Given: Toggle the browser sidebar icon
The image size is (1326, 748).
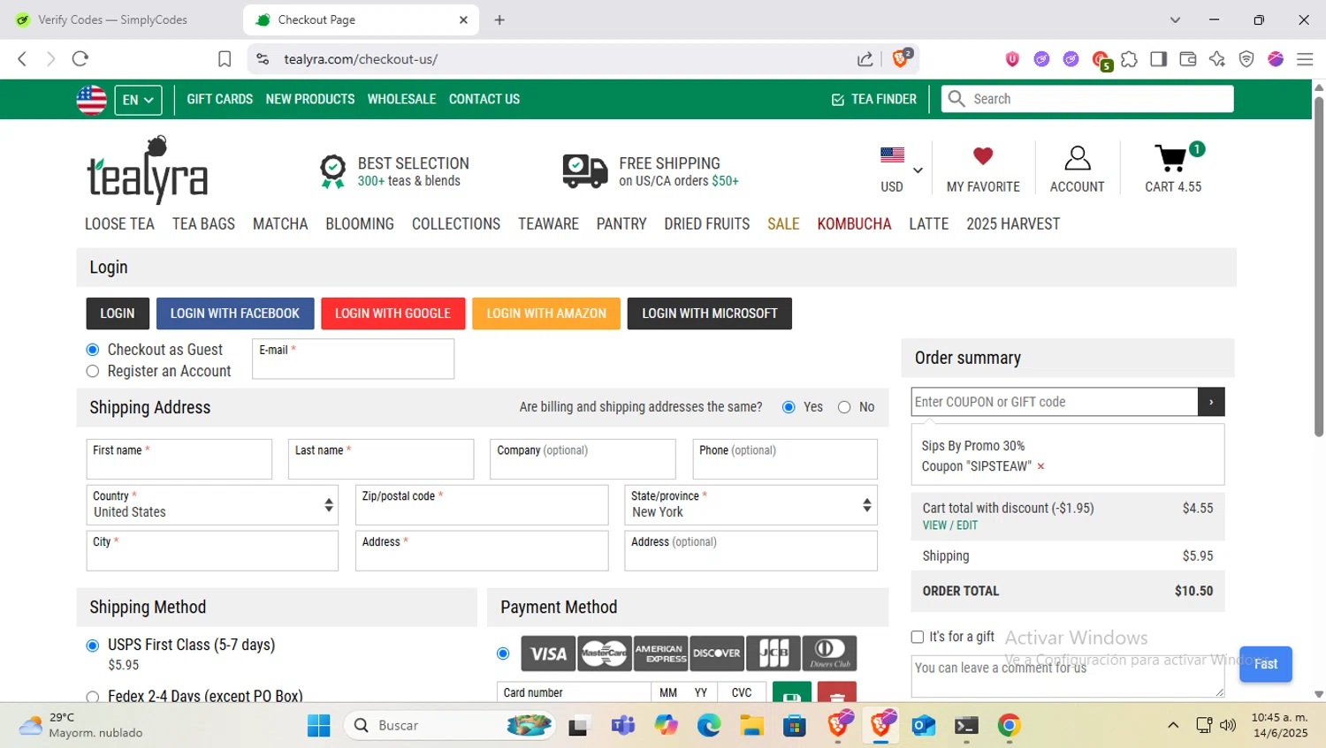Looking at the screenshot, I should [1158, 59].
